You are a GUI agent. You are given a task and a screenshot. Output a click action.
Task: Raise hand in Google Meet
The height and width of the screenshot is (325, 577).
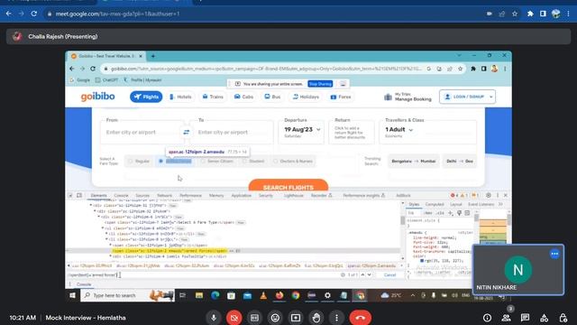[316, 318]
